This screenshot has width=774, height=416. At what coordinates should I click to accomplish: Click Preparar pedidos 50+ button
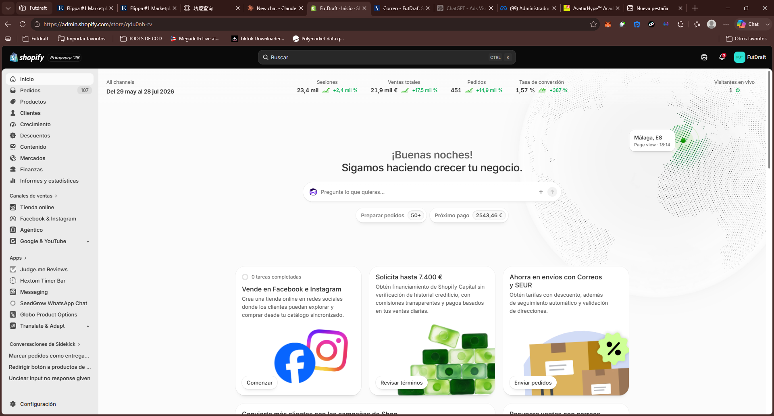click(x=391, y=215)
